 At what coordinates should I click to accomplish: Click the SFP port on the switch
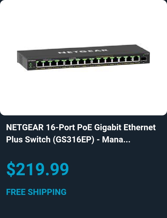(x=144, y=59)
